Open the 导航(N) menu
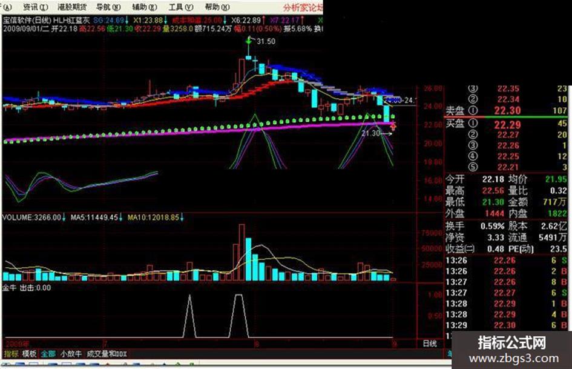The width and height of the screenshot is (572, 369). click(x=108, y=7)
